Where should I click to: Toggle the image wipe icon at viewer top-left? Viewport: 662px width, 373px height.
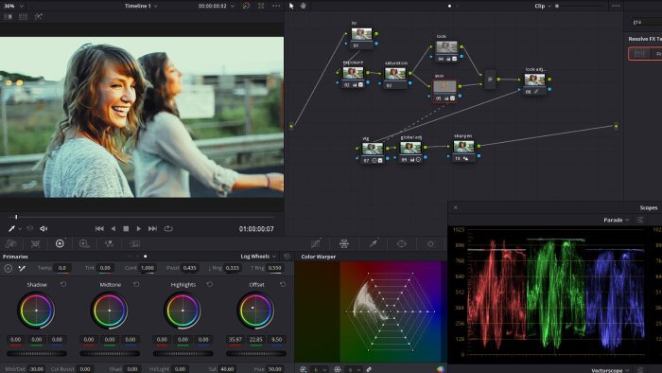point(8,16)
